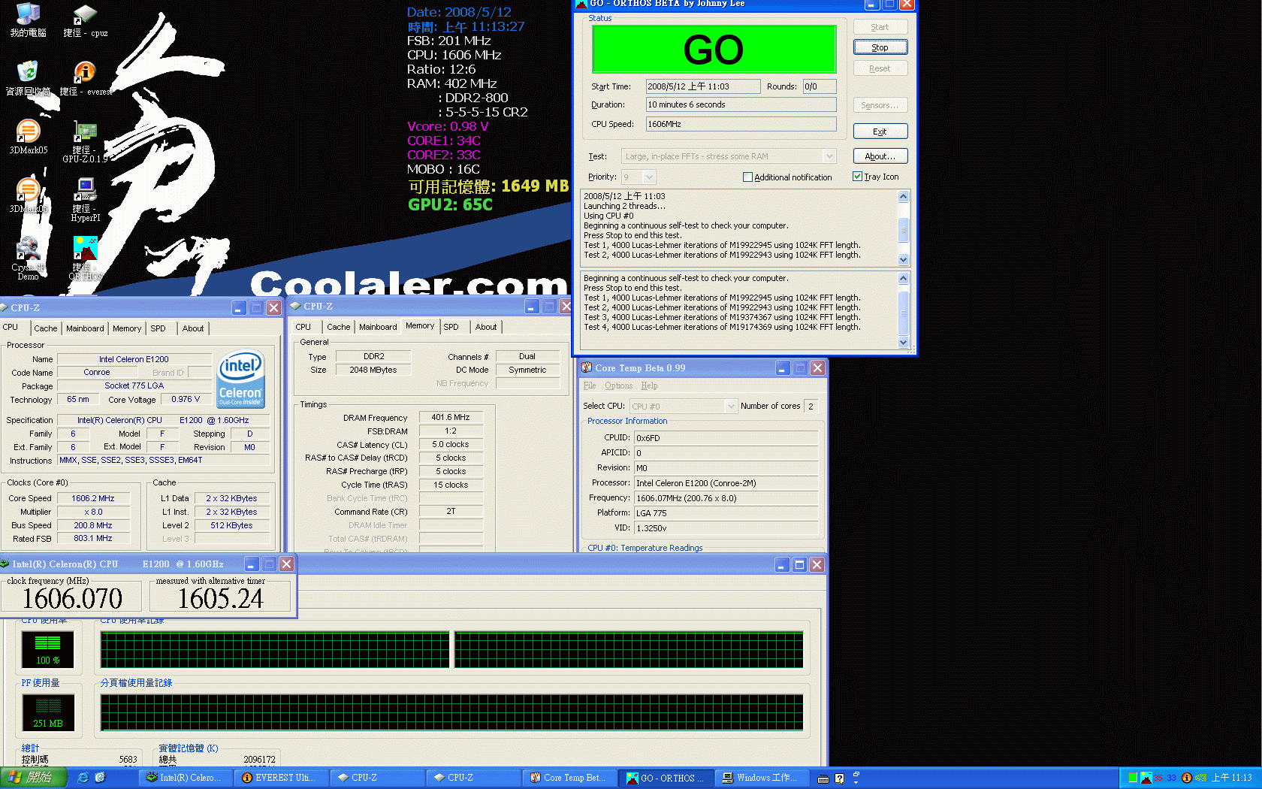The width and height of the screenshot is (1262, 789).
Task: Switch to Mainboard tab in left CPU-Z
Action: 85,328
